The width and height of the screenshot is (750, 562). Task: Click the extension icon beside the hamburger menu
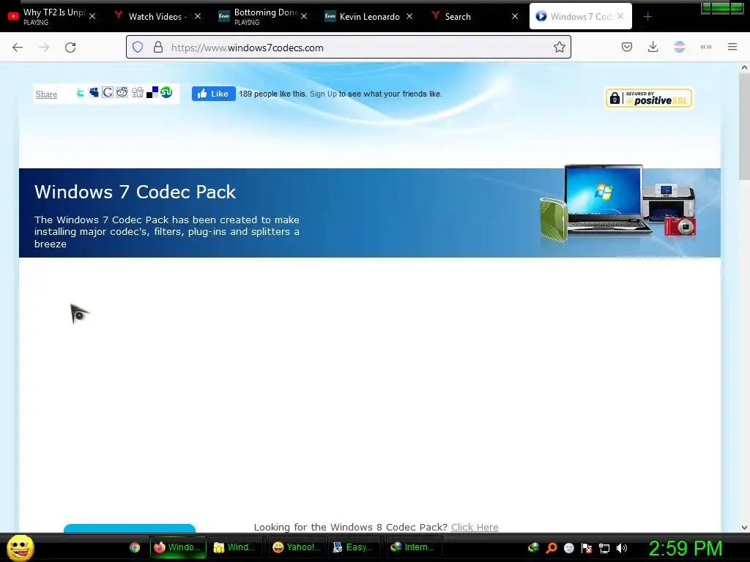click(706, 47)
